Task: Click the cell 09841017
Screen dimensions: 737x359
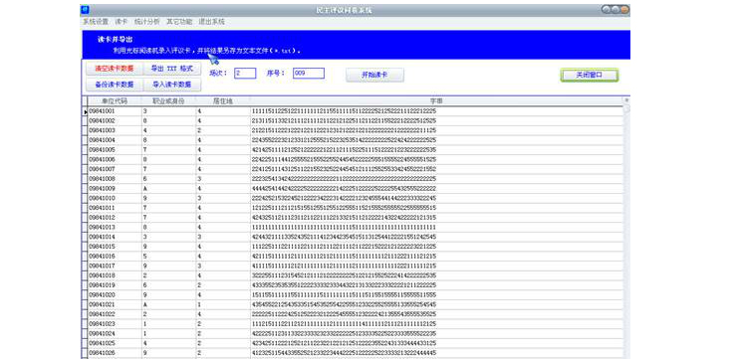Action: click(115, 267)
